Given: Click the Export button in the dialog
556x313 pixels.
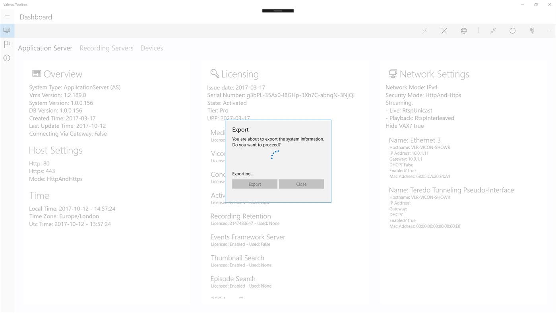Looking at the screenshot, I should (x=254, y=184).
